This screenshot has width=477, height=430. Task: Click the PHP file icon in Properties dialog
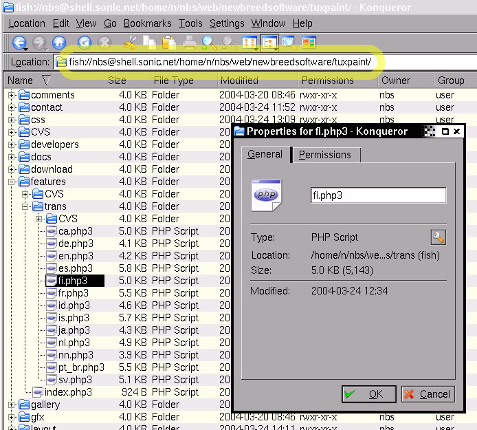[267, 195]
